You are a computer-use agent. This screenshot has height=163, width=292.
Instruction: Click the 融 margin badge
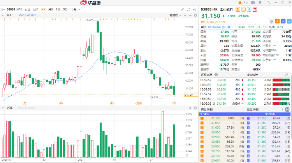coord(237,9)
